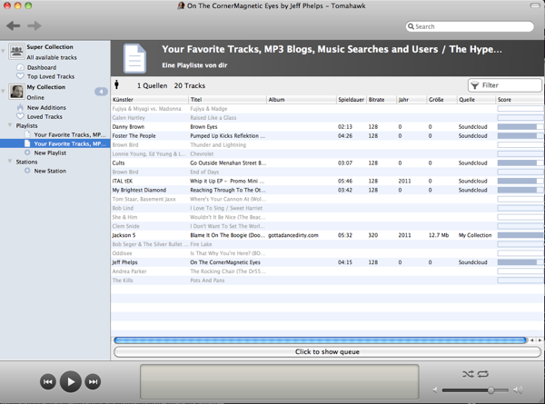Go forward with the right arrow
Image resolution: width=545 pixels, height=404 pixels.
[x=35, y=25]
